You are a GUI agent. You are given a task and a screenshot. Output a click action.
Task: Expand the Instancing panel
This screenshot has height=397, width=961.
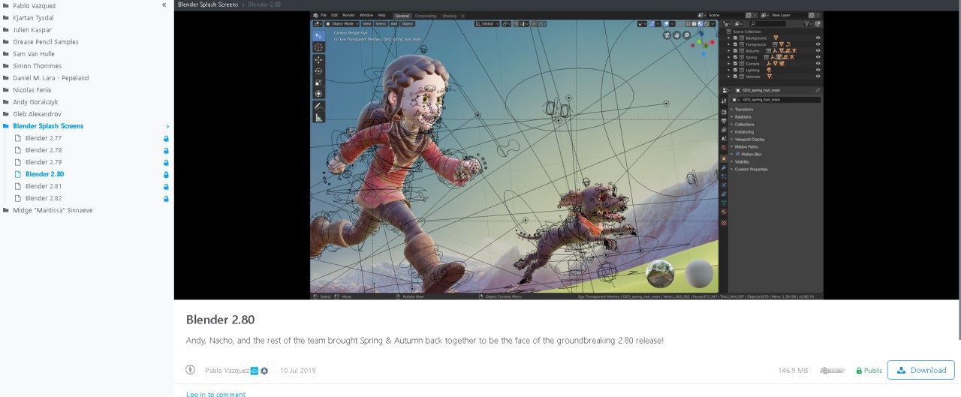744,132
